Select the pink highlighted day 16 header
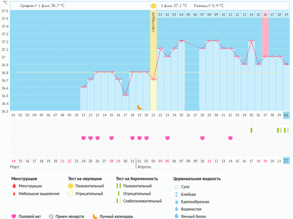293x219 pixels. (x=265, y=14)
